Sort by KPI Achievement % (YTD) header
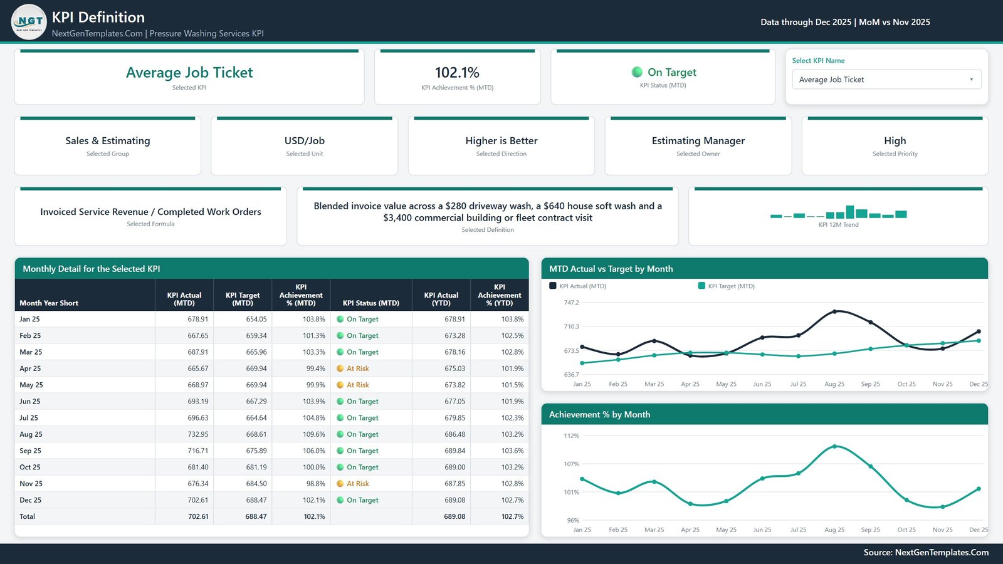Viewport: 1003px width, 564px height. 500,295
